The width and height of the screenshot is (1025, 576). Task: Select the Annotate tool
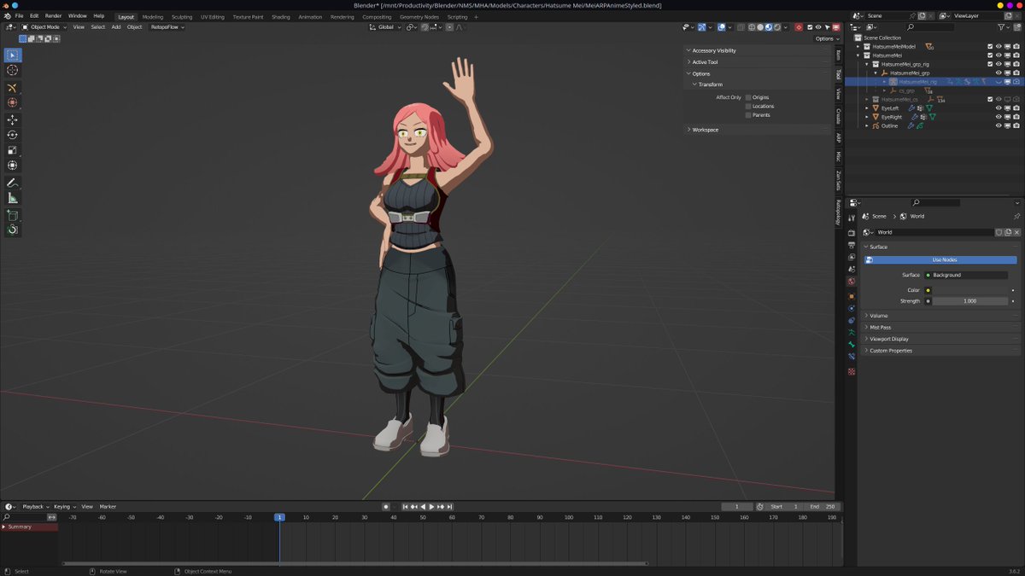[x=12, y=183]
